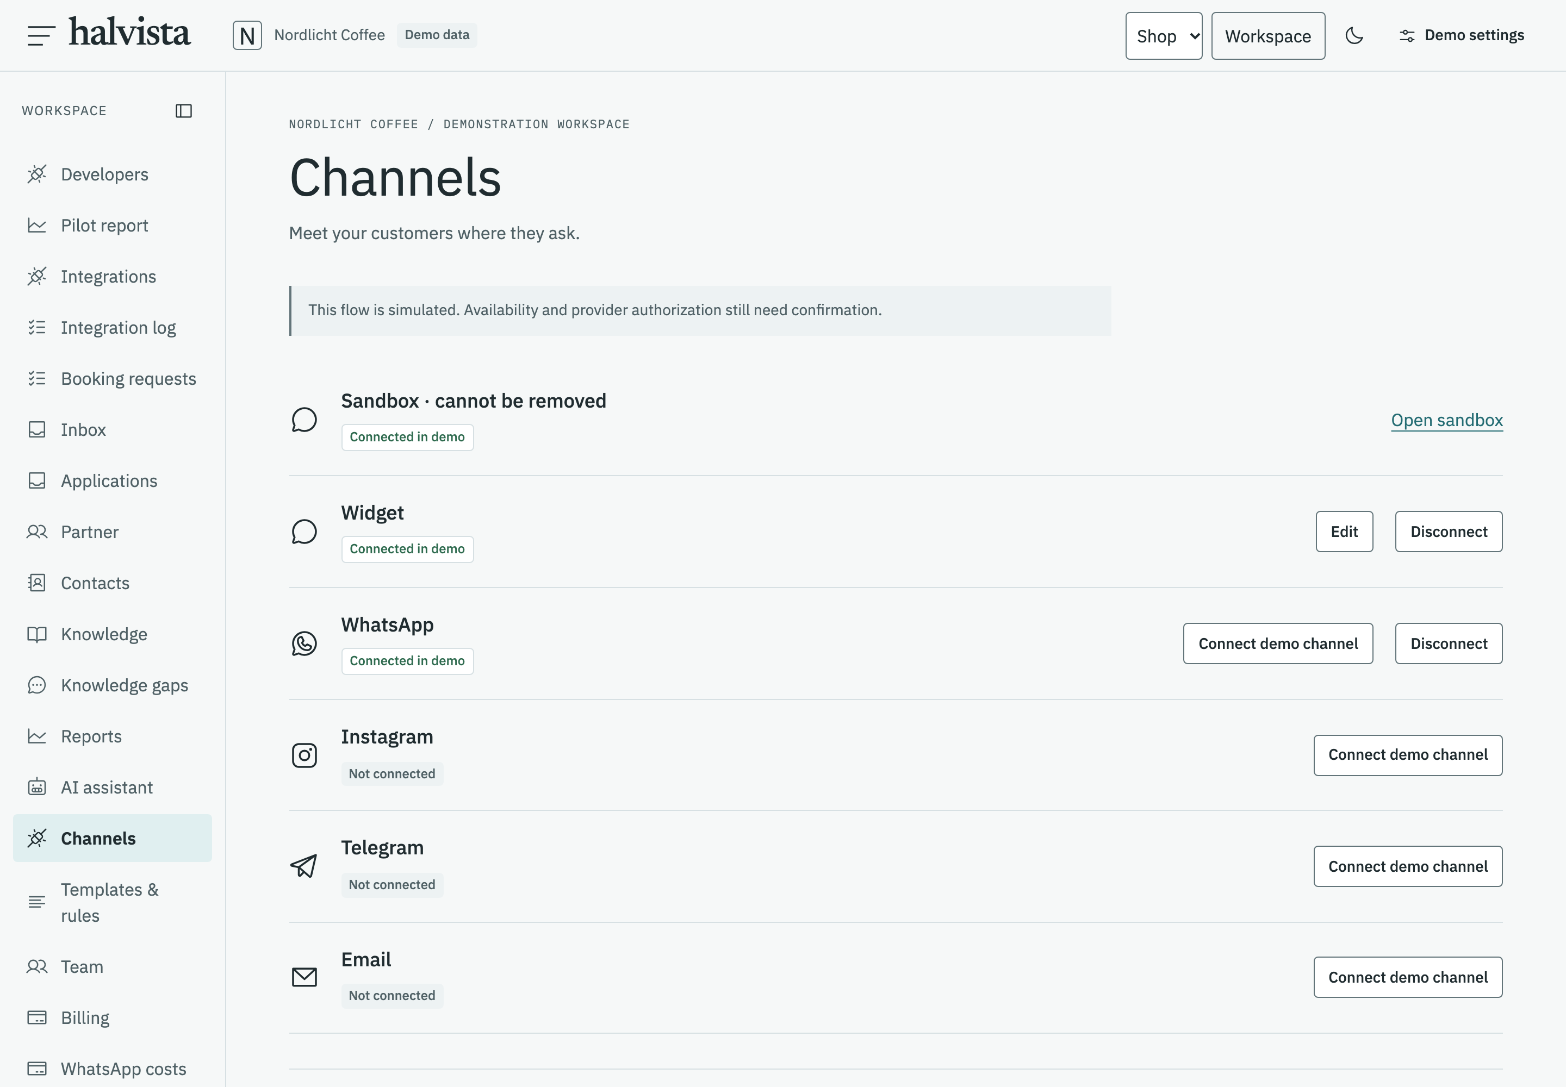
Task: Click the Email envelope icon
Action: 304,977
